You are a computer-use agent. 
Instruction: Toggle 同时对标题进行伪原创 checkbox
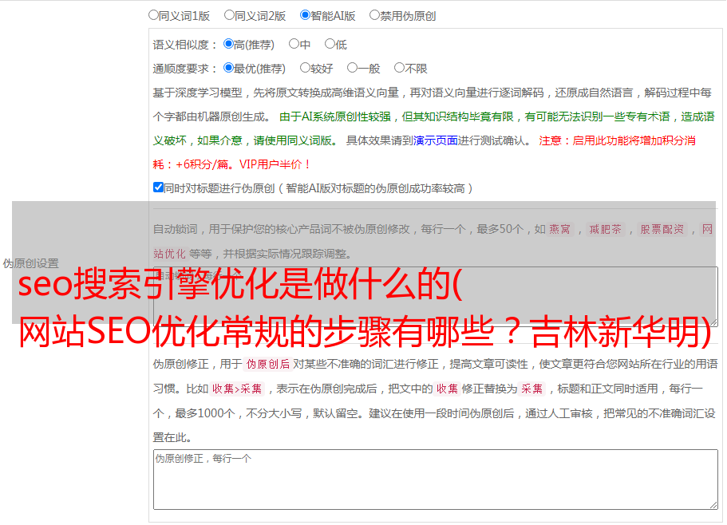tap(158, 187)
